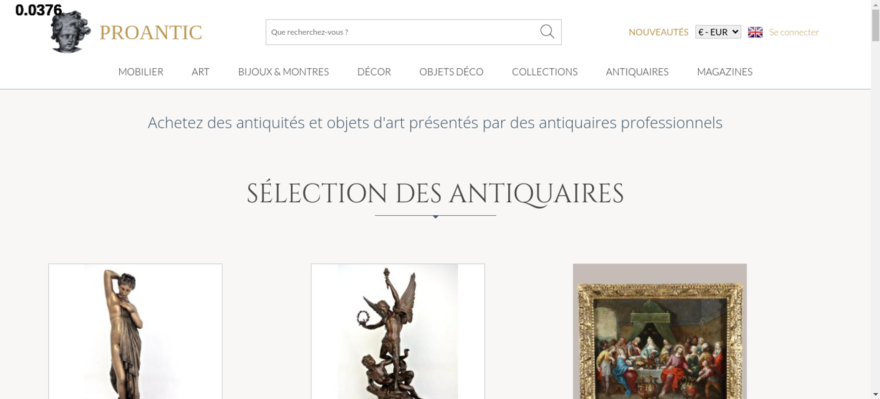Screen dimensions: 880x399
Task: Open the COLLECTIONS menu item
Action: point(545,72)
